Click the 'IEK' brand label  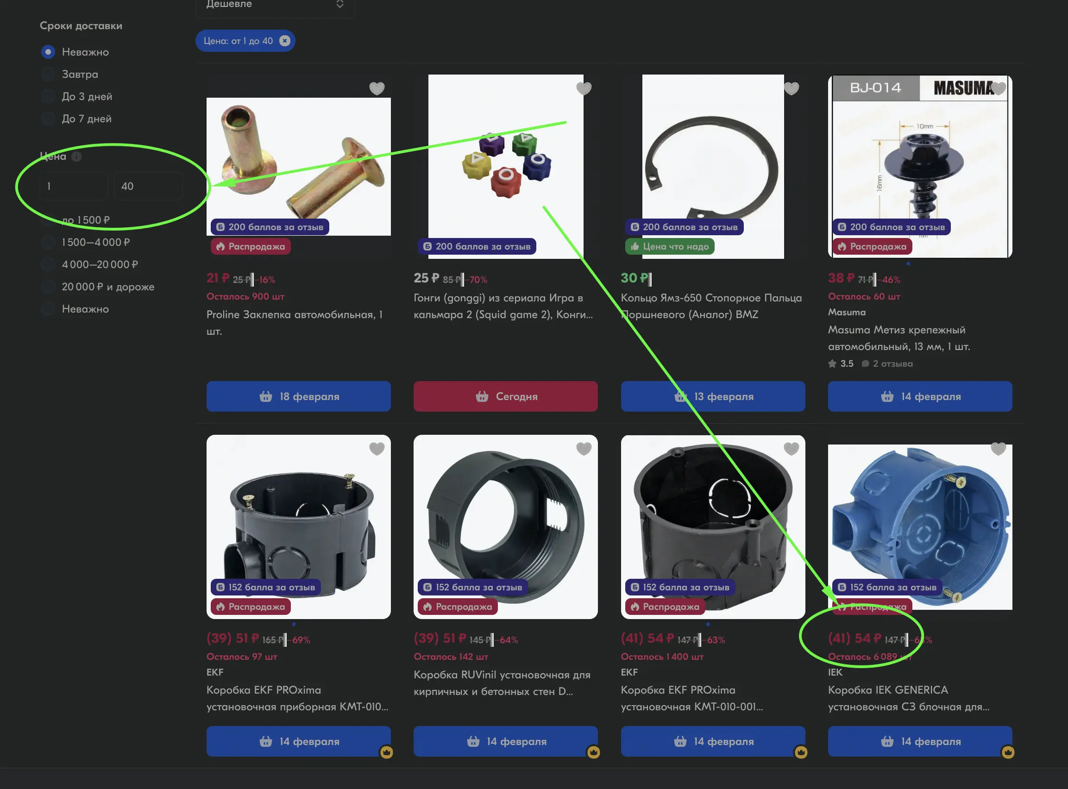[x=836, y=672]
